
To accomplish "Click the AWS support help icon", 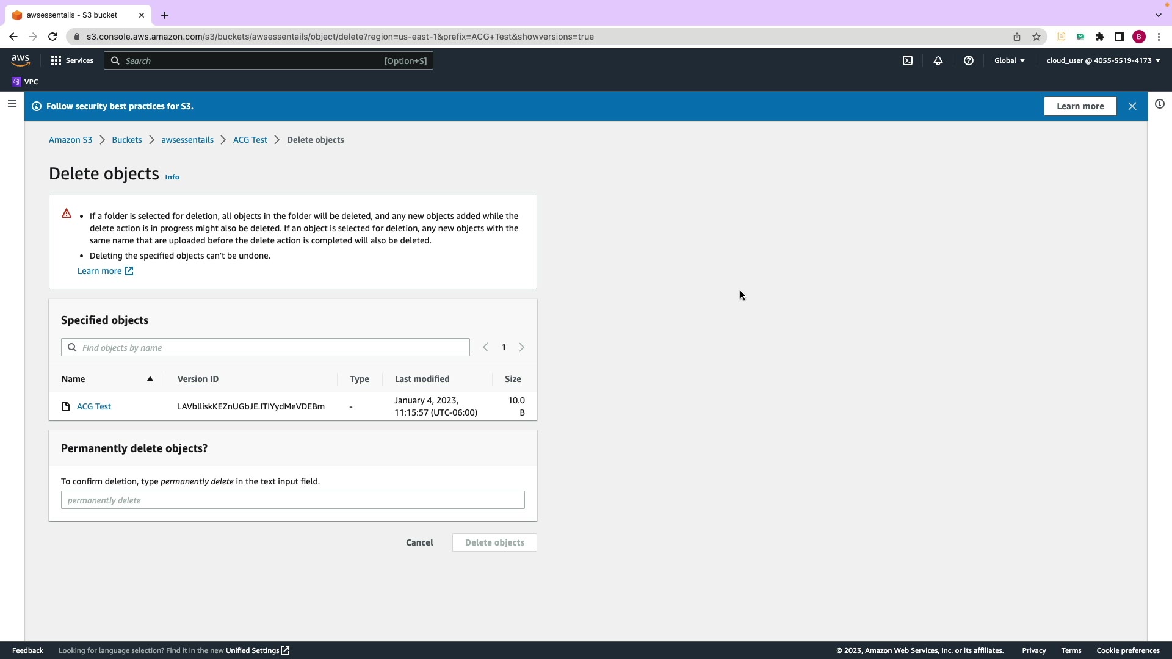I will (x=969, y=60).
